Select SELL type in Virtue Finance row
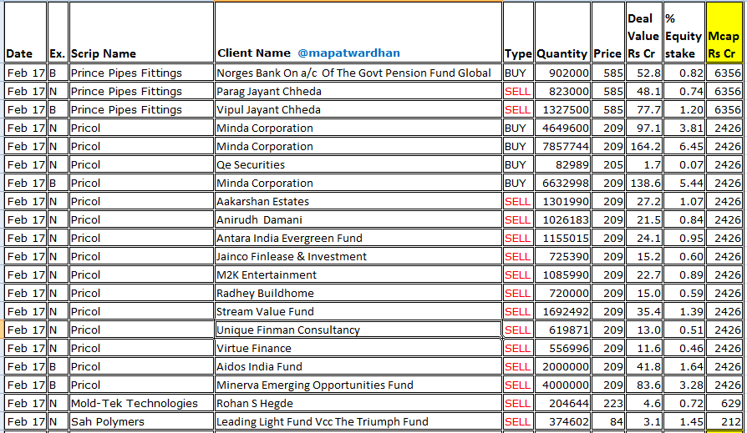This screenshot has width=747, height=433. [518, 348]
